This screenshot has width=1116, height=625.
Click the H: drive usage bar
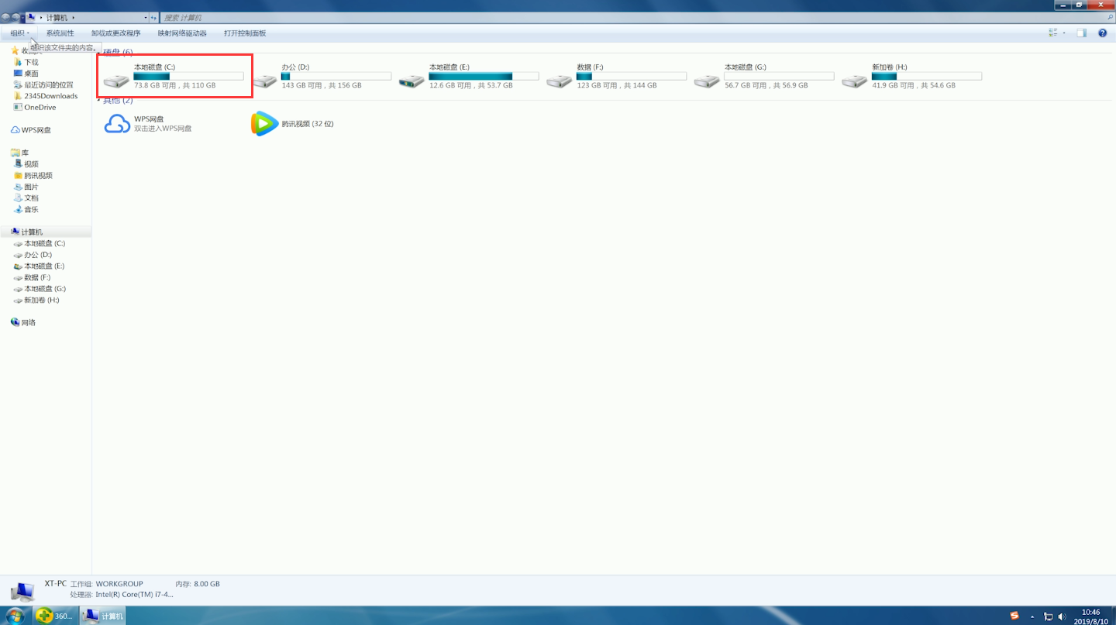click(927, 77)
